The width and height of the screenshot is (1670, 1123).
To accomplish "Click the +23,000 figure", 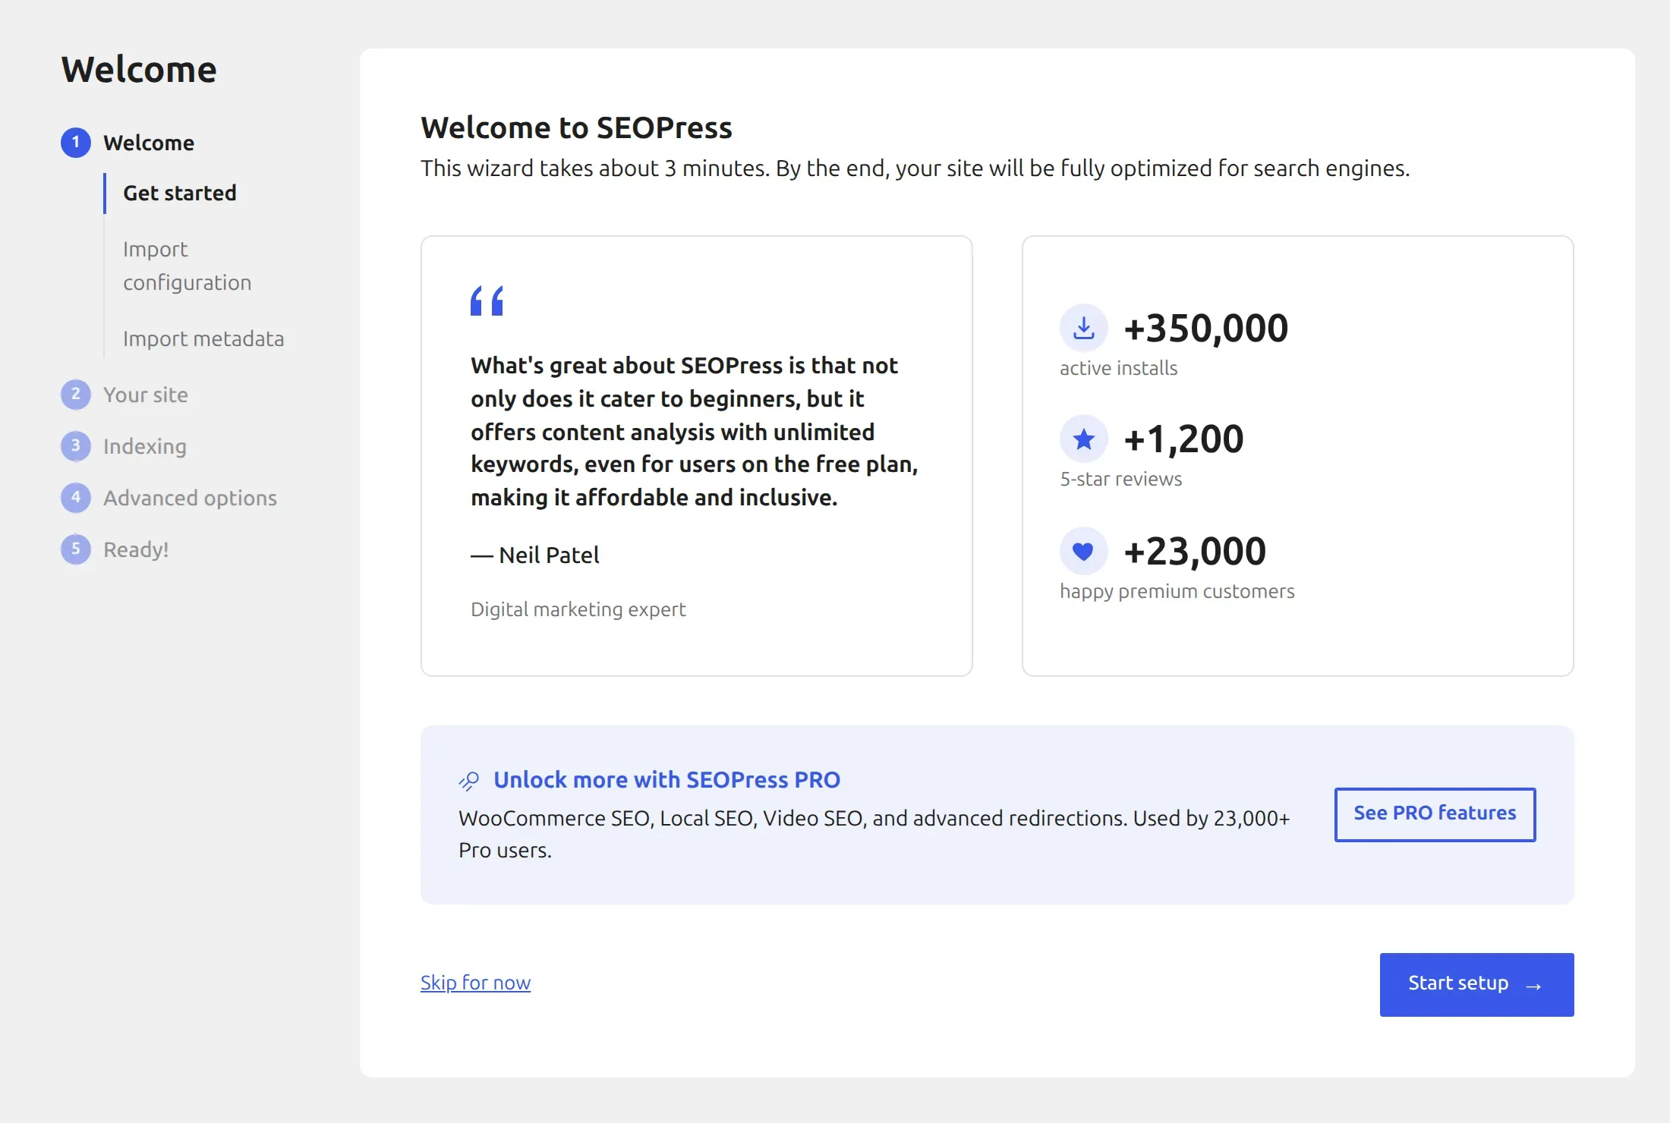I will tap(1195, 551).
